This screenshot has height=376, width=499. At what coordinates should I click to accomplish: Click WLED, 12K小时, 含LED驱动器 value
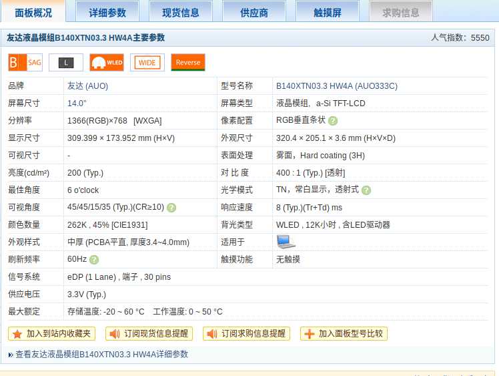coord(333,225)
